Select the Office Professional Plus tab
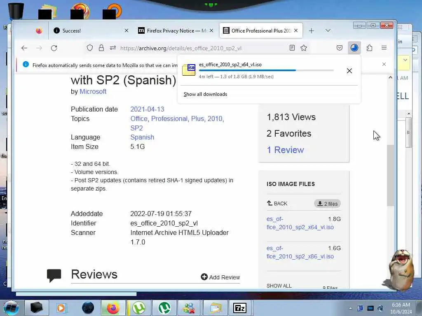 point(261,30)
